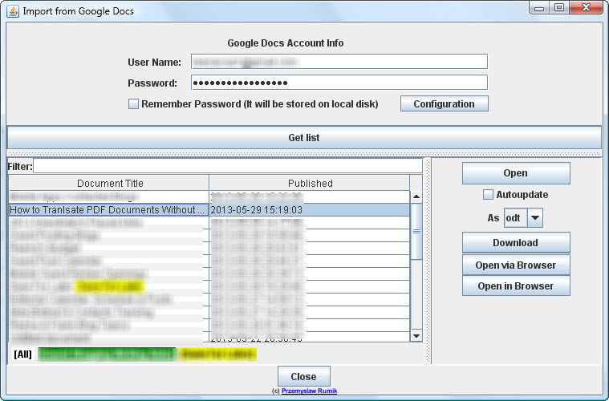Minimize the Import from Google Docs window

tap(539, 7)
